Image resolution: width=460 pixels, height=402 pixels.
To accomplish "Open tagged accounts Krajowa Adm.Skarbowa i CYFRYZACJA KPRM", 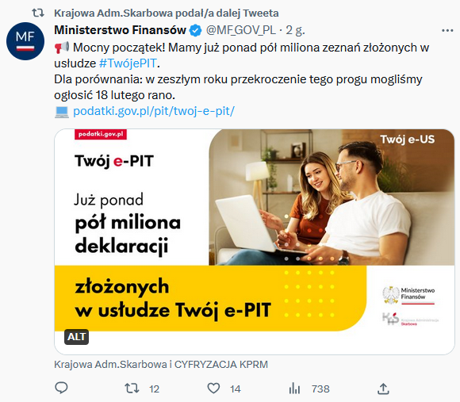I will point(161,365).
